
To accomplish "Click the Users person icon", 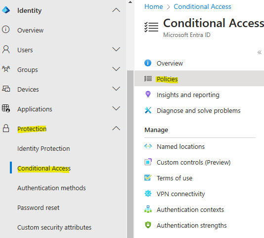I will [x=6, y=49].
